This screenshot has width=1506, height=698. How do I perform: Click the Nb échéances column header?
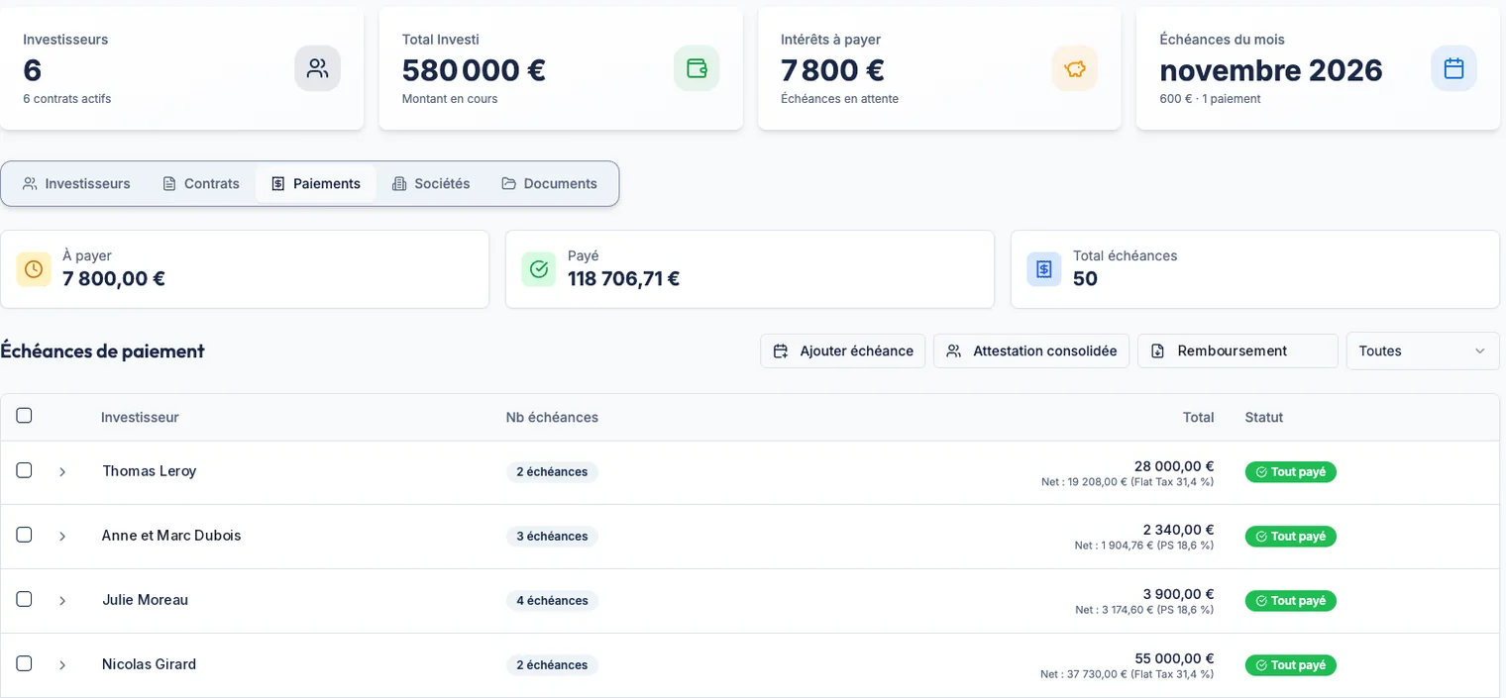(552, 417)
